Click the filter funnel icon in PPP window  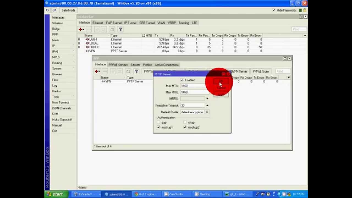(x=136, y=71)
